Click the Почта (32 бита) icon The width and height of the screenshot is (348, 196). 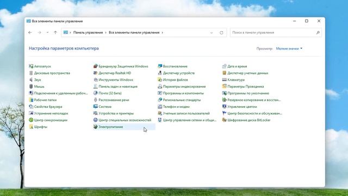tap(96, 93)
